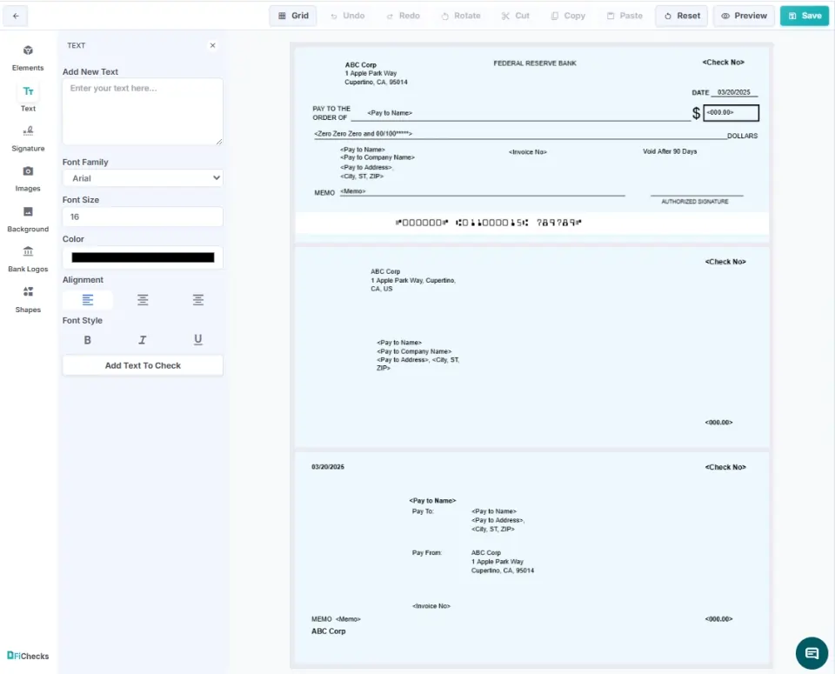Viewport: 835px width, 674px height.
Task: Open the black text color swatch
Action: pyautogui.click(x=143, y=257)
